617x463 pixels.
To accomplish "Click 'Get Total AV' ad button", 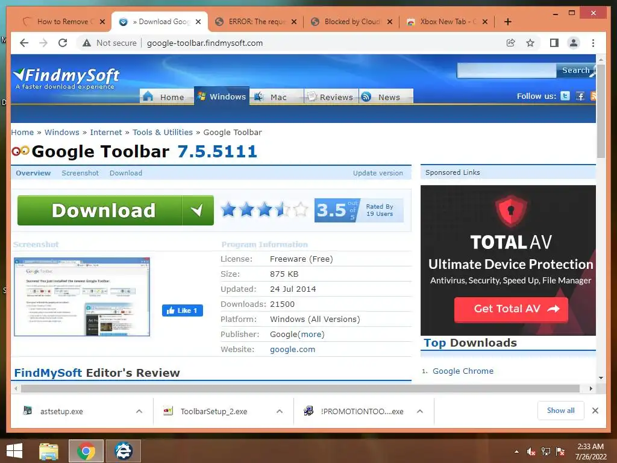I will coord(511,309).
